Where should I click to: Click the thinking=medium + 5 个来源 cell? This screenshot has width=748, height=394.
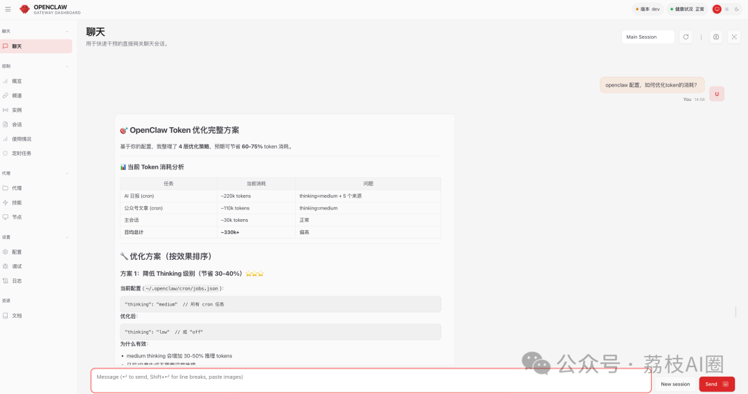368,196
